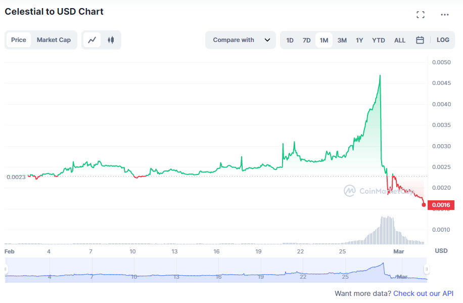463x303 pixels.
Task: Switch chart to candlestick view
Action: tap(111, 40)
